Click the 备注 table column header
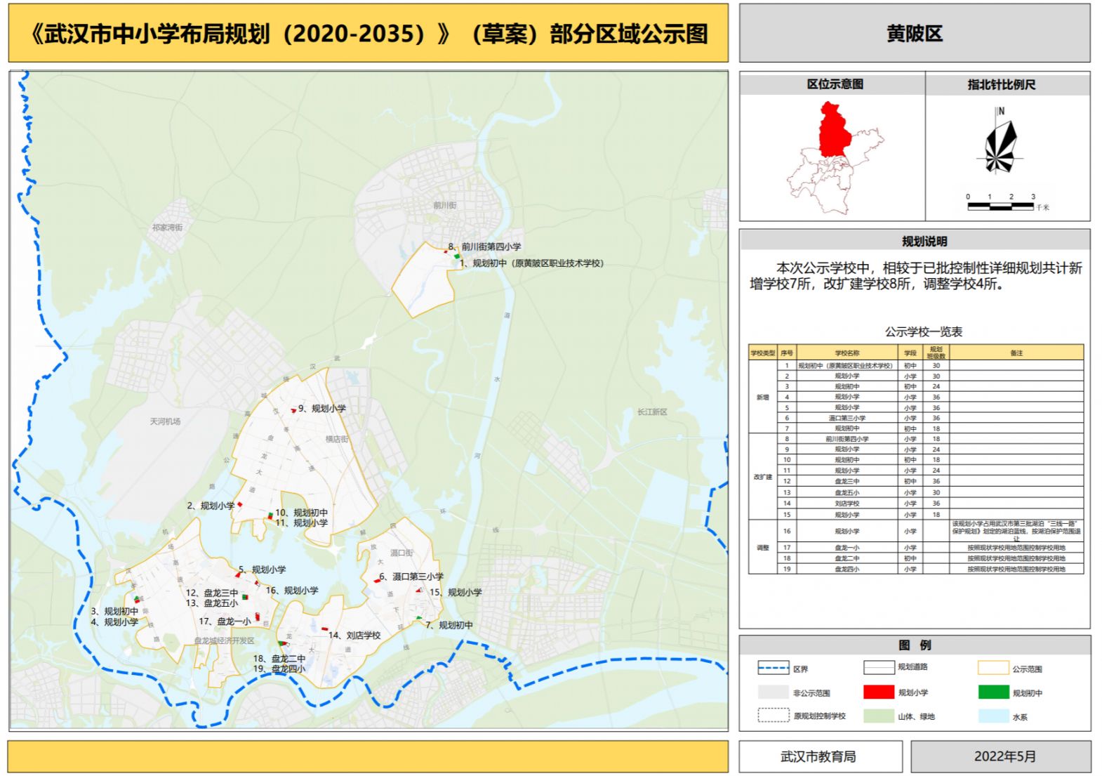 click(1016, 353)
